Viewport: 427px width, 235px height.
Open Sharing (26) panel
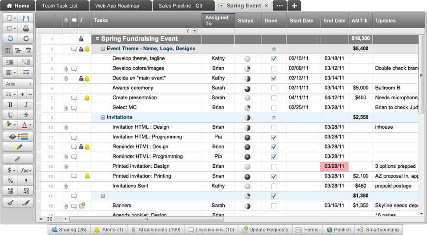point(68,230)
